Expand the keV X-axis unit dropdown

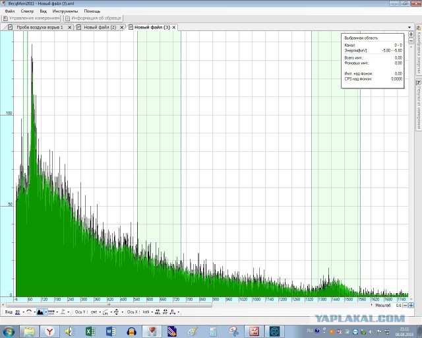[152, 312]
